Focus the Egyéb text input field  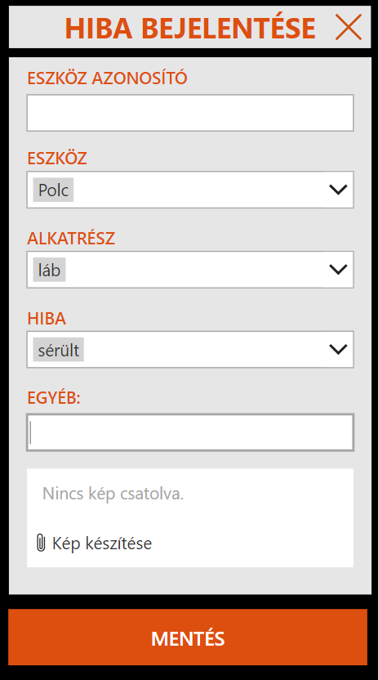[x=190, y=432]
